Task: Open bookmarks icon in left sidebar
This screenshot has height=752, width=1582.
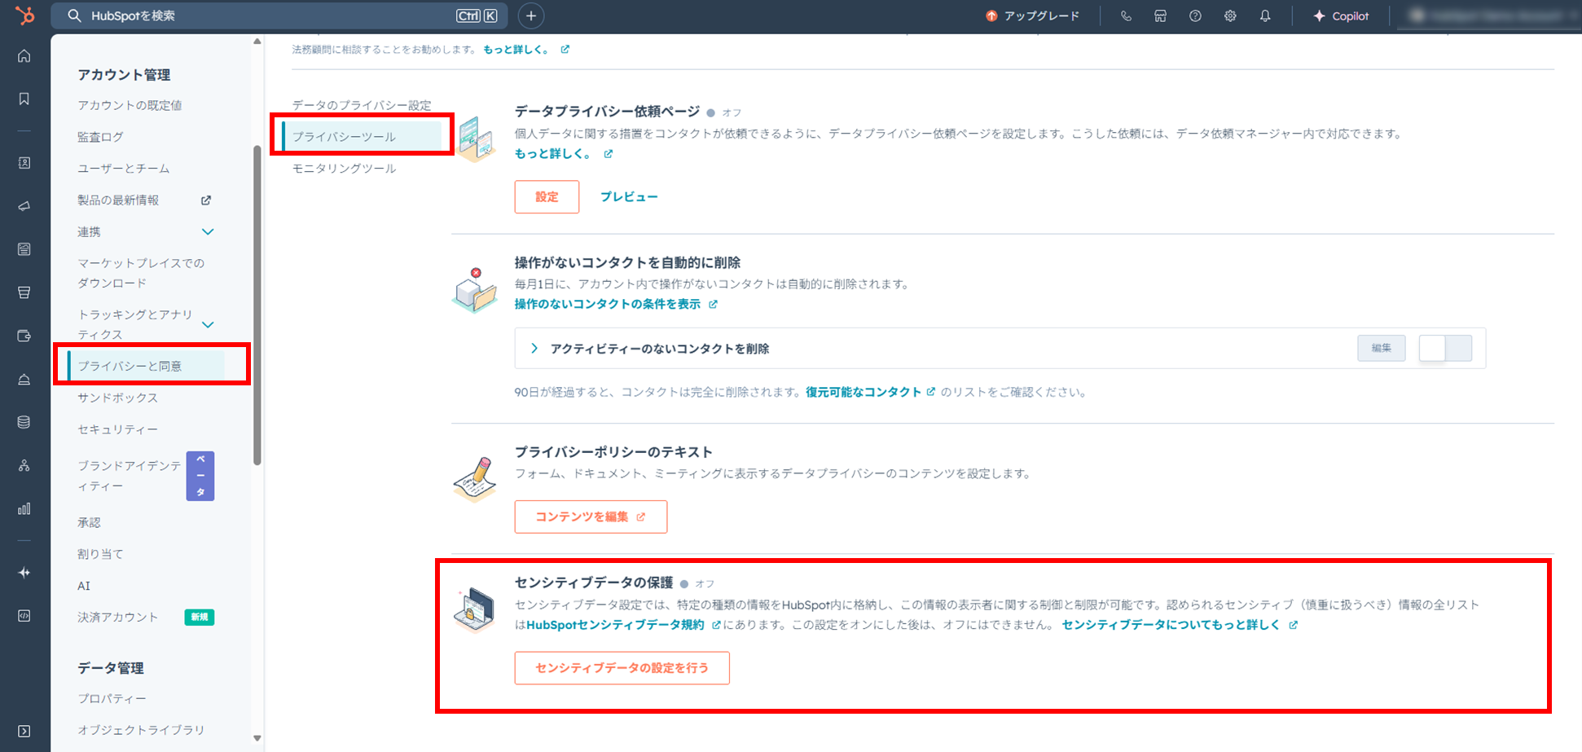Action: 24,99
